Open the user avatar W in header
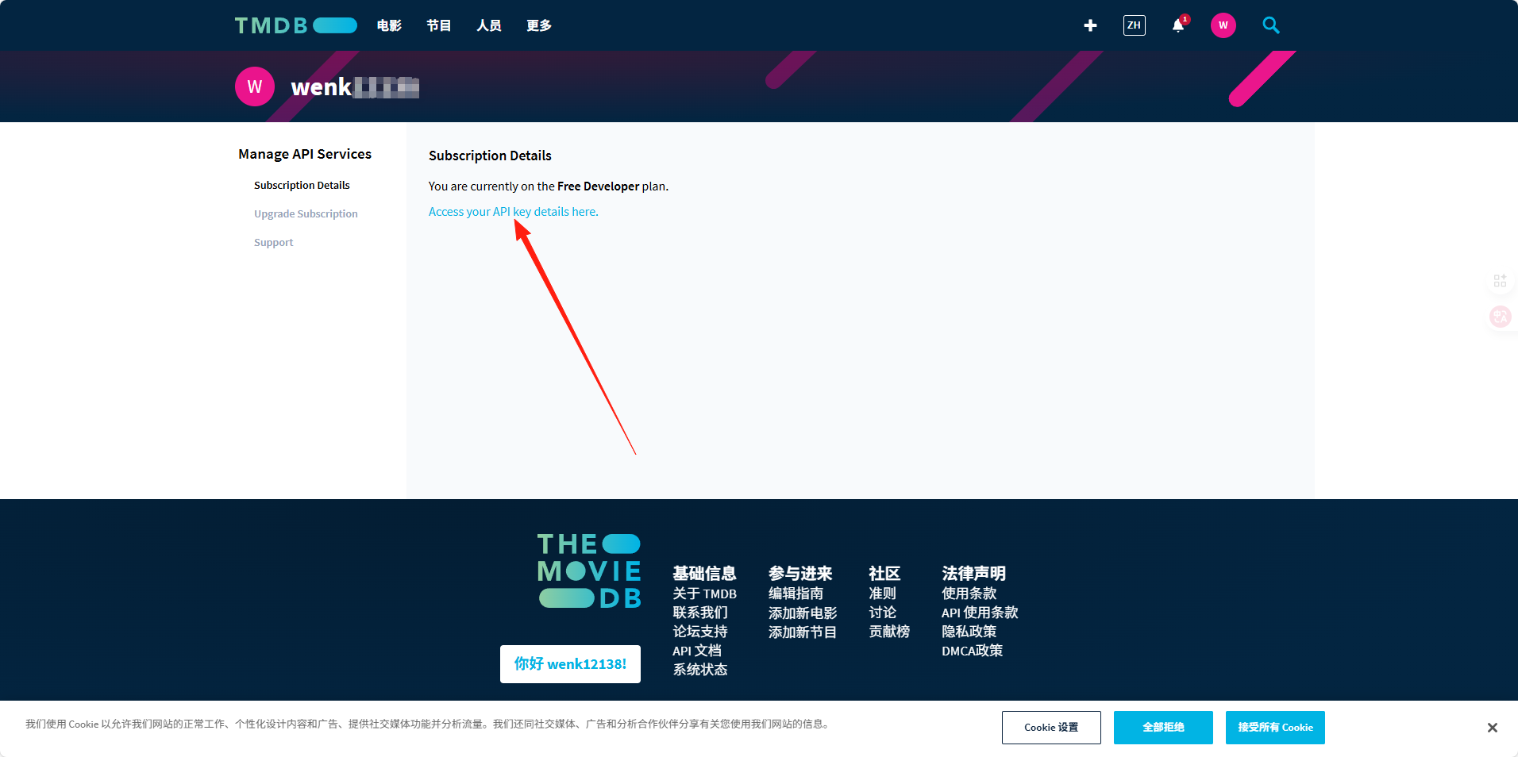This screenshot has height=757, width=1518. pos(1223,25)
